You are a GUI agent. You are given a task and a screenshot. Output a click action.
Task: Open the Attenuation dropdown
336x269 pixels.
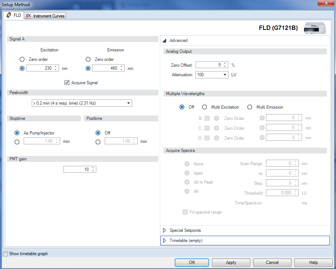tap(225, 75)
